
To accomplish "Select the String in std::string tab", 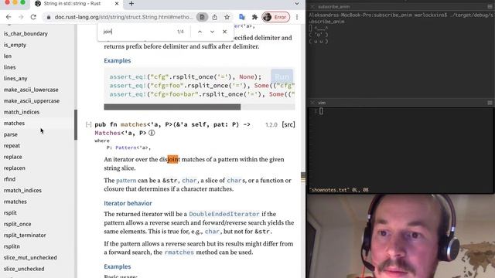I will pos(77,4).
